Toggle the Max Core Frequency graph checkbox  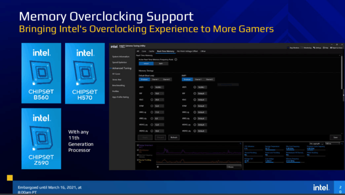(138, 155)
